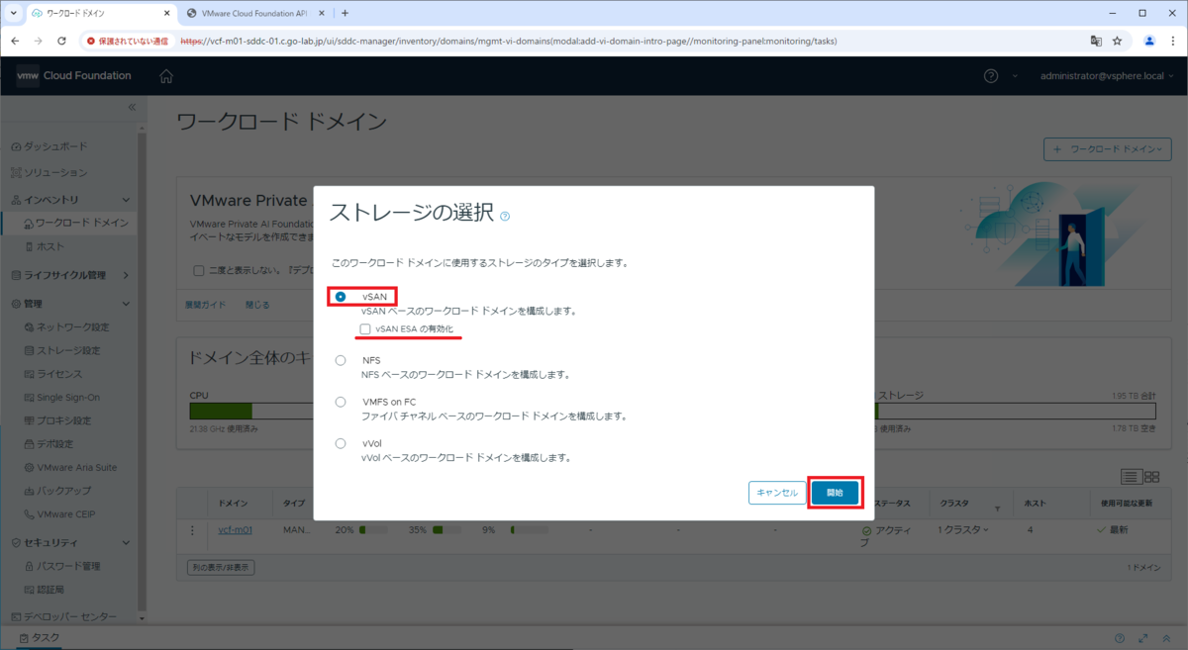Open a new browser tab
Viewport: 1188px width, 650px height.
coord(345,13)
